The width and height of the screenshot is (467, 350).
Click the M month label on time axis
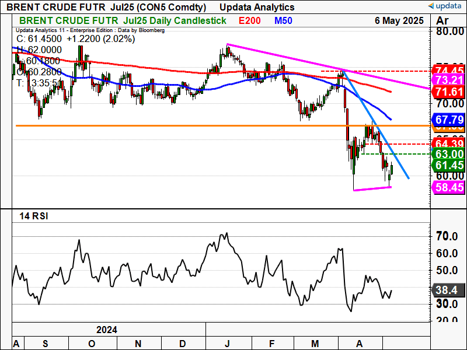click(x=315, y=344)
